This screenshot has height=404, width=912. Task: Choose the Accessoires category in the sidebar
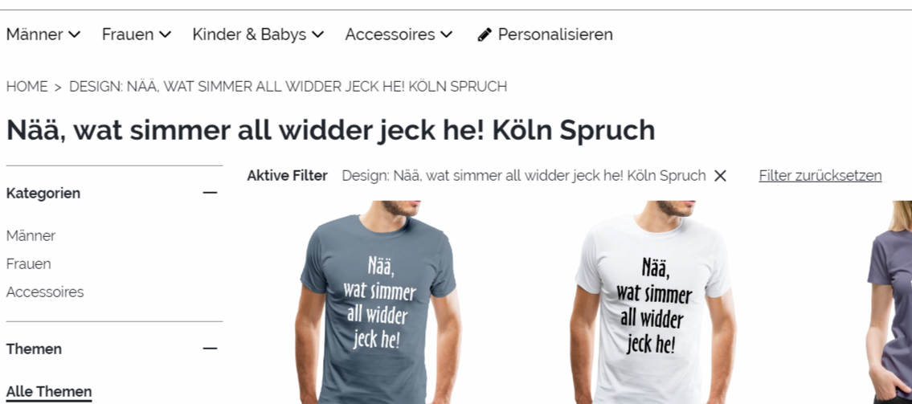45,292
